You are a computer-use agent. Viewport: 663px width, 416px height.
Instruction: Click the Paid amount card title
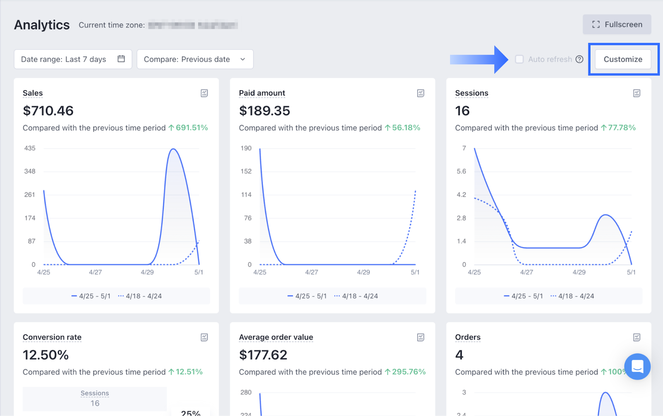tap(262, 93)
